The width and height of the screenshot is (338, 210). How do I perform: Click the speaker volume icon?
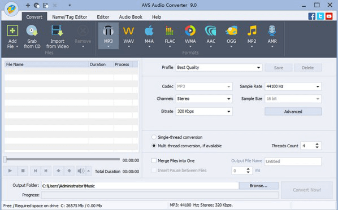(x=81, y=171)
